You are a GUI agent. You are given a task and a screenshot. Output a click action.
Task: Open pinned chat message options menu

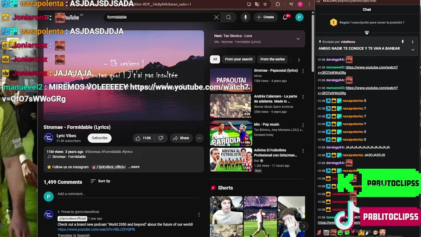tap(412, 42)
